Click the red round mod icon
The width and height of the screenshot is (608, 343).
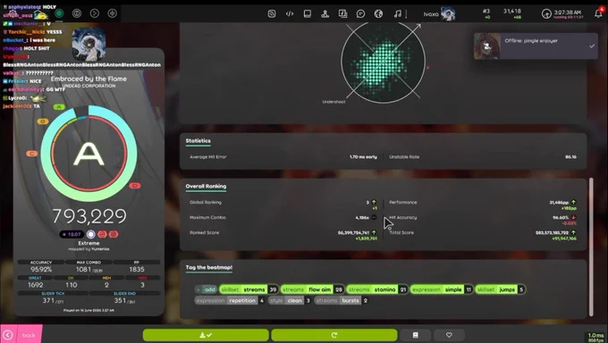pos(102,234)
